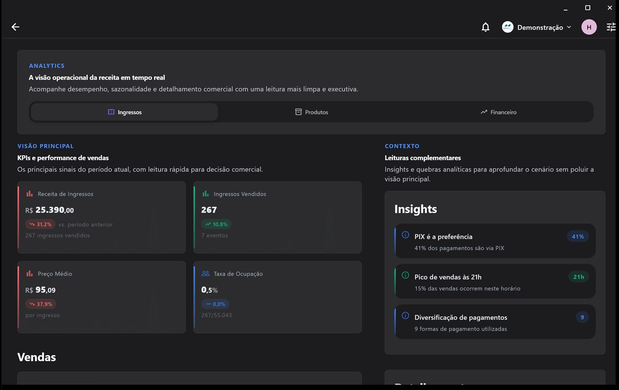Image resolution: width=619 pixels, height=390 pixels.
Task: Click the Insights panel heading
Action: click(x=416, y=209)
